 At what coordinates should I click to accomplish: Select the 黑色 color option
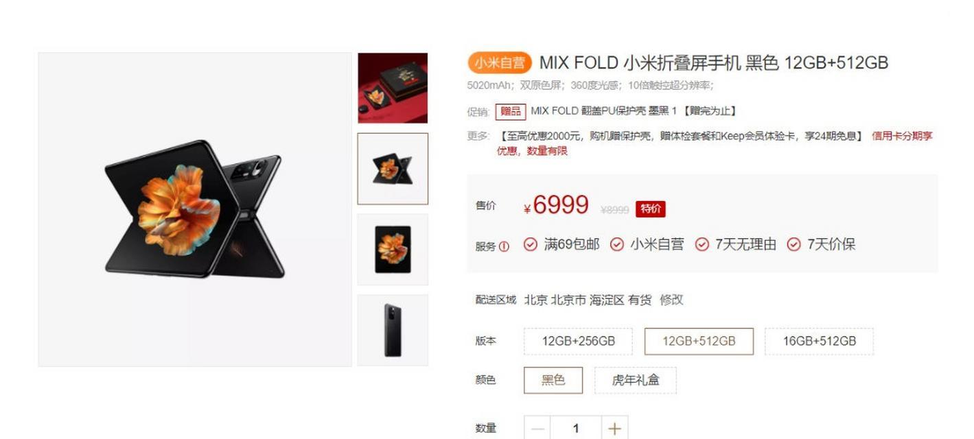point(553,380)
